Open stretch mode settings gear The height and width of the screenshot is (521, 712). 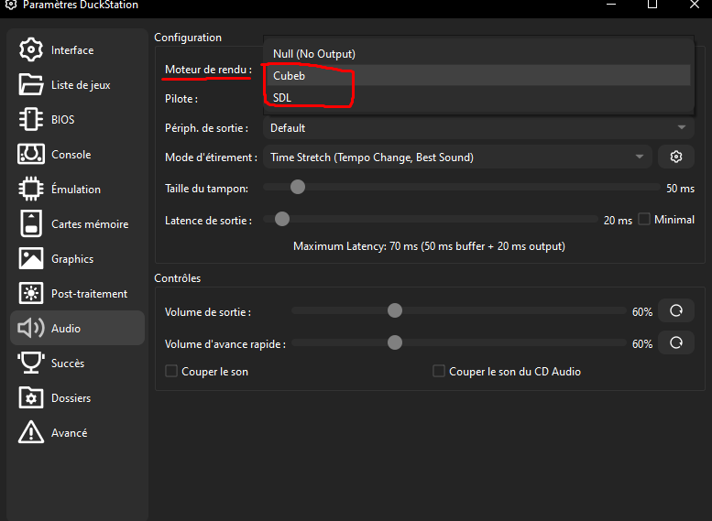(676, 157)
